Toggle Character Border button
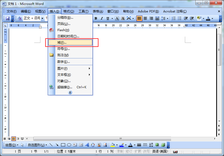 click(x=117, y=18)
